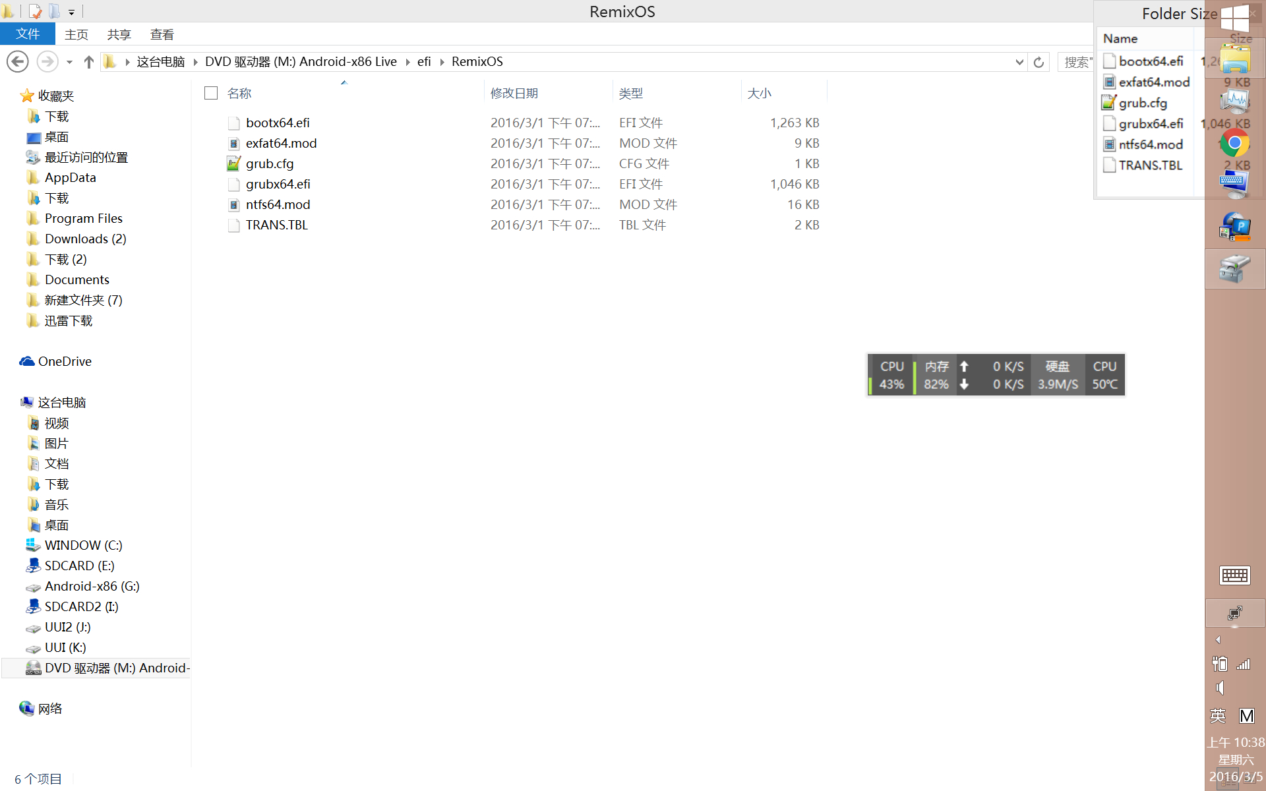Click the 大小 column header
Image resolution: width=1266 pixels, height=791 pixels.
point(760,93)
